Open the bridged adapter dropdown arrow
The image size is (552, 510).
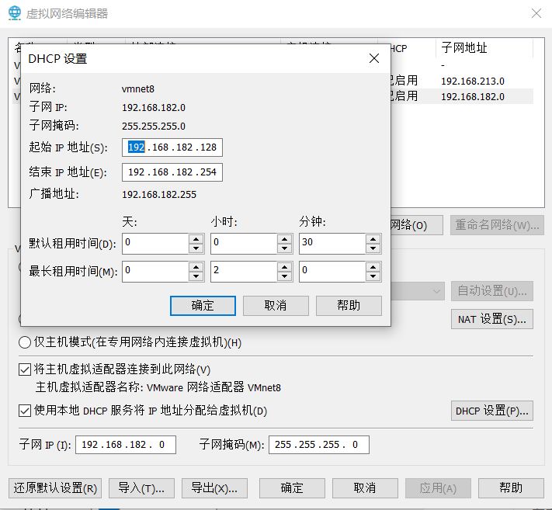(x=436, y=291)
